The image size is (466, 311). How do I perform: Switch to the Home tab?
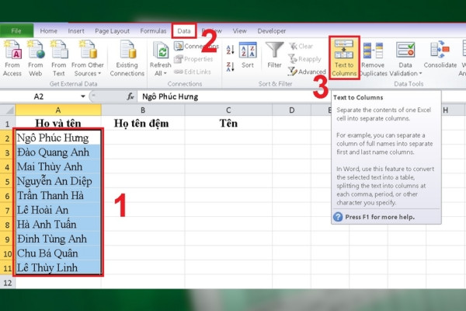pyautogui.click(x=48, y=30)
